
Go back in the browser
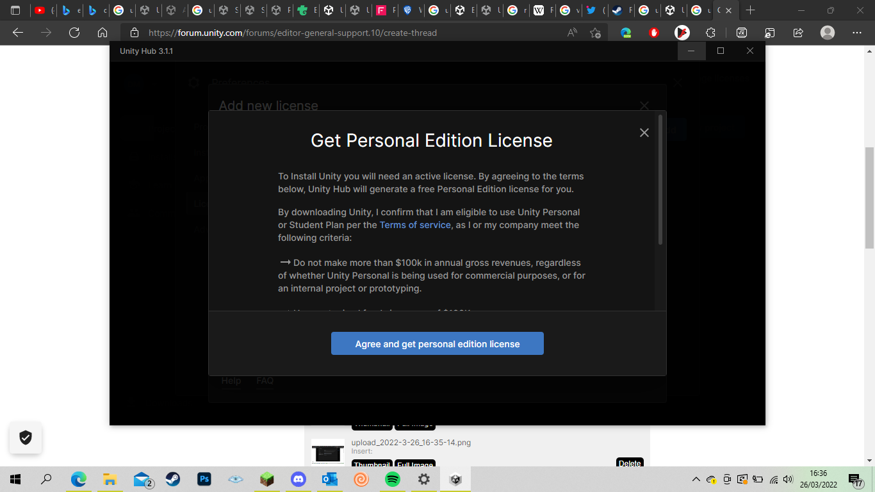pyautogui.click(x=18, y=33)
